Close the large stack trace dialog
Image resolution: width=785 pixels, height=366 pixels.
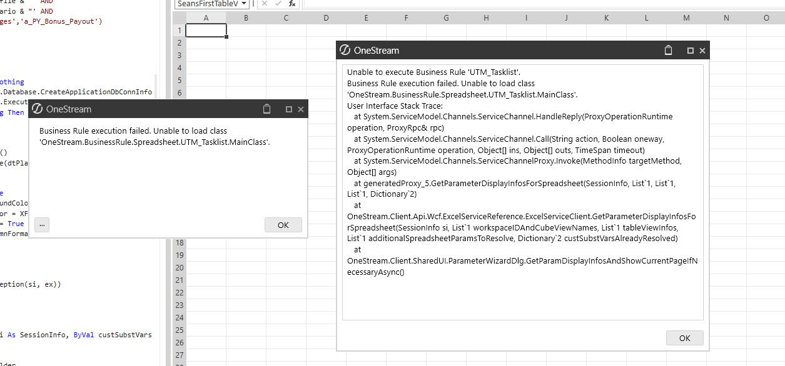click(702, 51)
